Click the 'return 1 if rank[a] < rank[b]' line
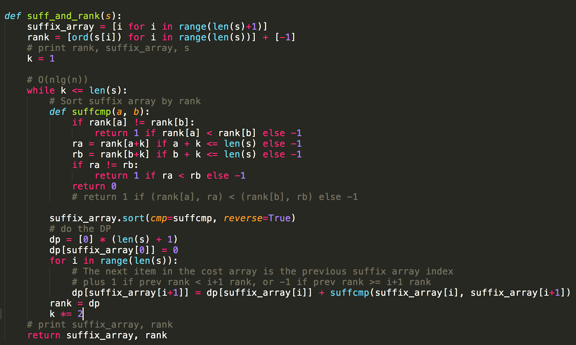The height and width of the screenshot is (345, 576). click(198, 133)
